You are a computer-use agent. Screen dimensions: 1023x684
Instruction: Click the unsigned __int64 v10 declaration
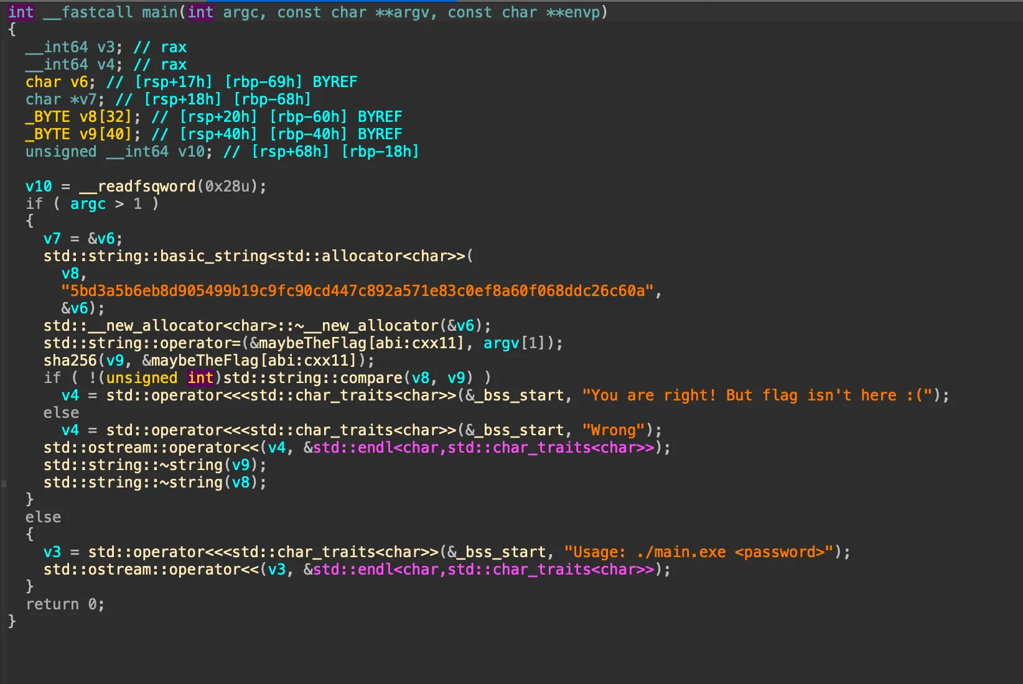(x=119, y=152)
